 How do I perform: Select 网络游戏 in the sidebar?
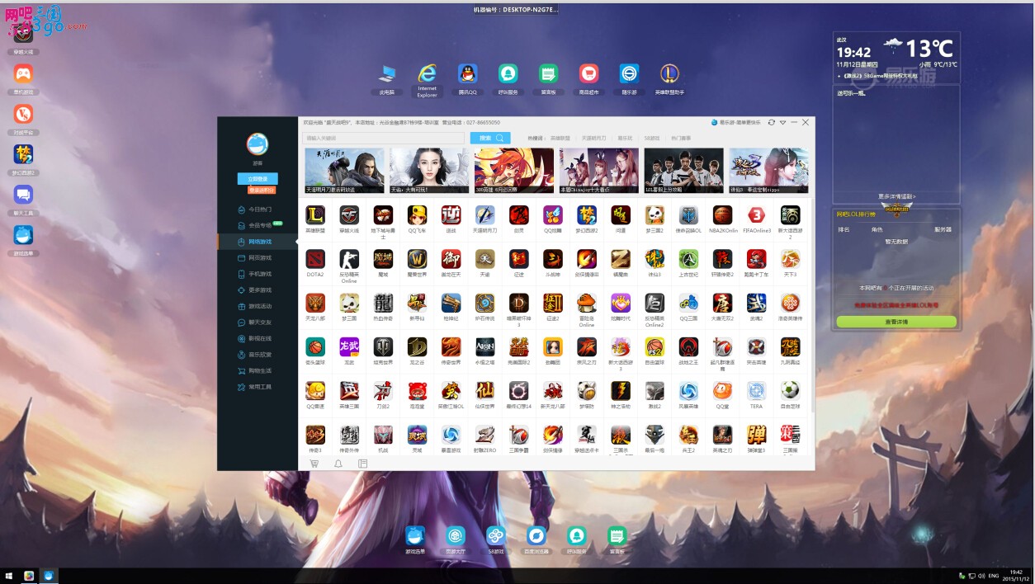[258, 242]
